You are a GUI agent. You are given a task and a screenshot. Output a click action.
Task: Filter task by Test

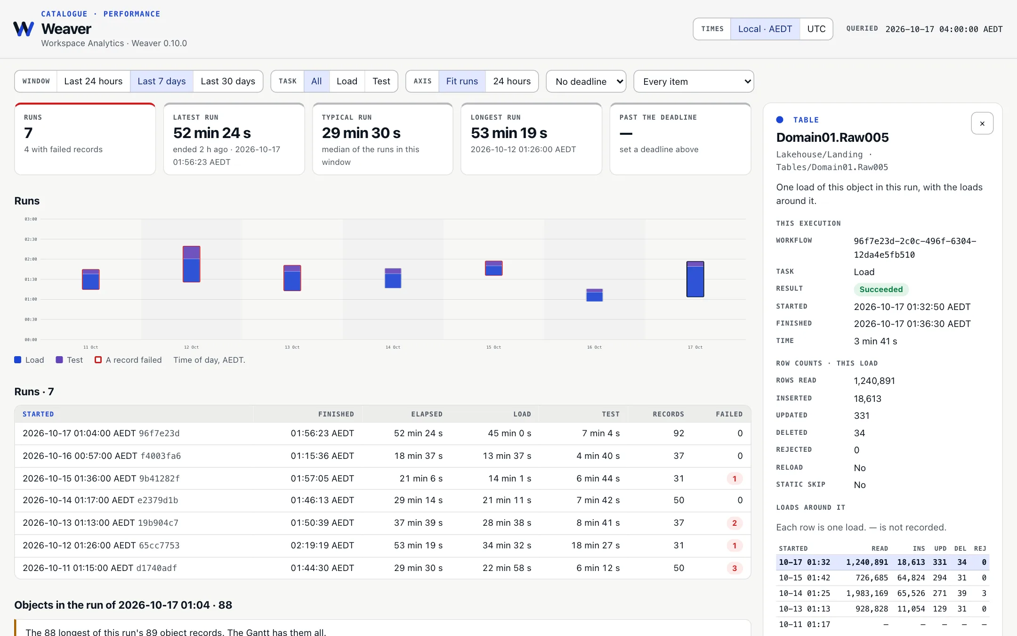click(x=381, y=81)
